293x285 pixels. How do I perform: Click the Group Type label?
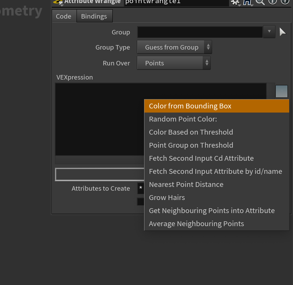point(113,47)
